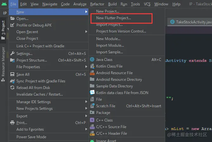The width and height of the screenshot is (212, 142).
Task: Expand the New Projects Settings submenu
Action: pyautogui.click(x=86, y=108)
